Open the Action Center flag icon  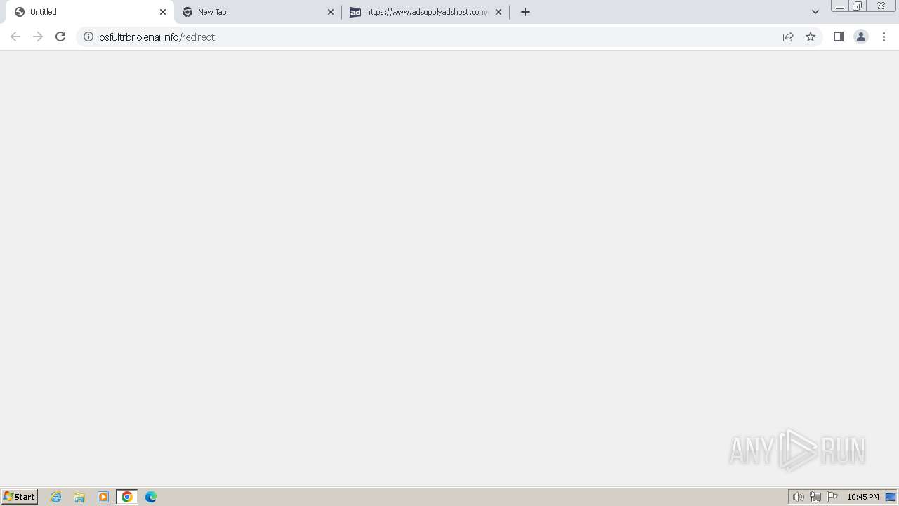click(832, 497)
